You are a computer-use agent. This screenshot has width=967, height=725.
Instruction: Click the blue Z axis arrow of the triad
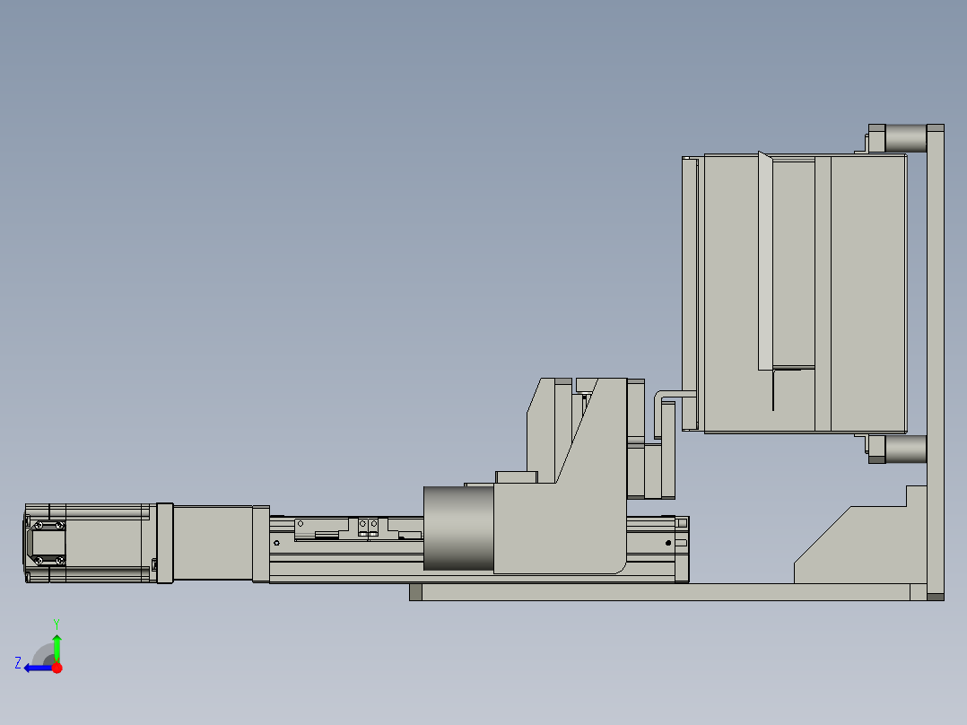pos(39,668)
